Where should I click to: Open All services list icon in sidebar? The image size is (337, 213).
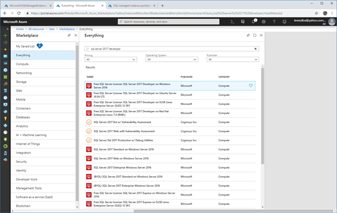pyautogui.click(x=5, y=43)
